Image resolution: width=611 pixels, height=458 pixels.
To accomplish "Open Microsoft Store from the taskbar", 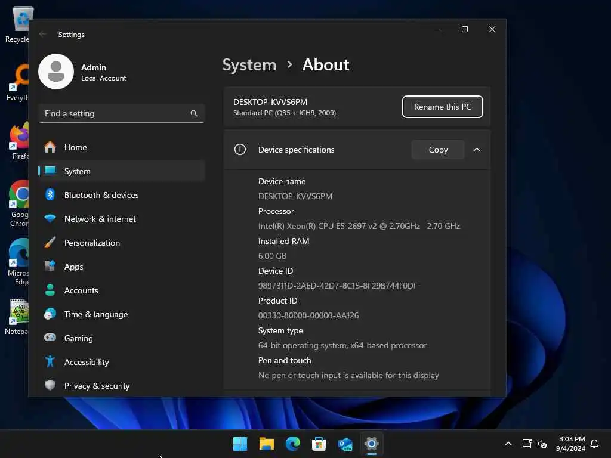I will [x=319, y=444].
